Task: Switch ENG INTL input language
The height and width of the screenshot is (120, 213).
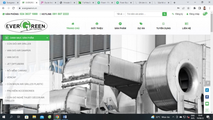Action: (193, 117)
